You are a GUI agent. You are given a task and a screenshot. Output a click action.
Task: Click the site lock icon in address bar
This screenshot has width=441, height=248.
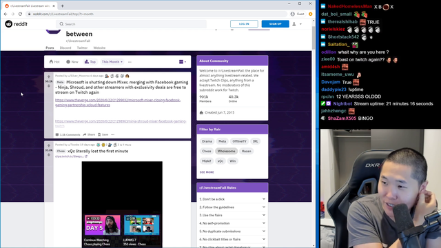pos(29,14)
